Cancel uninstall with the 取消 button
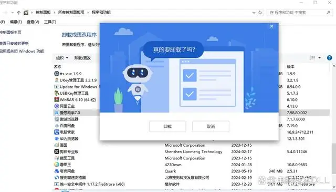 [211, 126]
